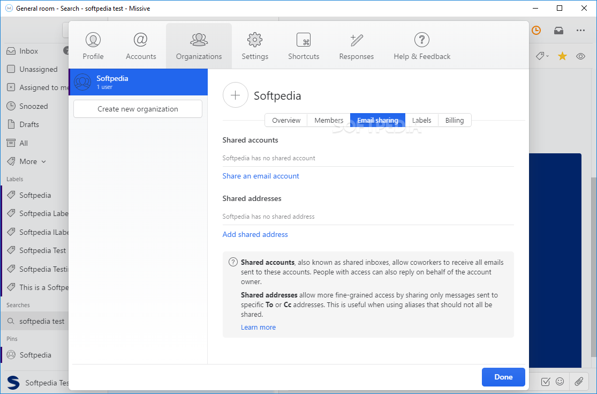597x394 pixels.
Task: Click Create new organization button
Action: tap(138, 109)
